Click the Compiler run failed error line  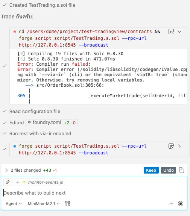(54, 64)
